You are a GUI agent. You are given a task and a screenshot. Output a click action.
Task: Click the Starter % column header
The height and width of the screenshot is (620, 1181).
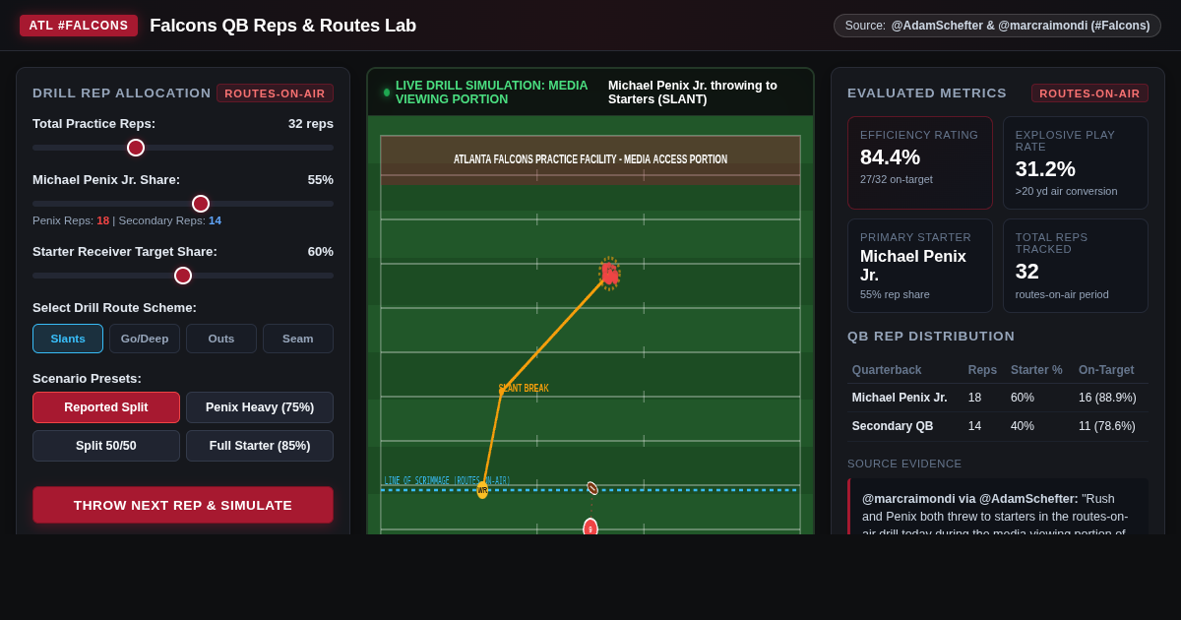coord(1036,370)
